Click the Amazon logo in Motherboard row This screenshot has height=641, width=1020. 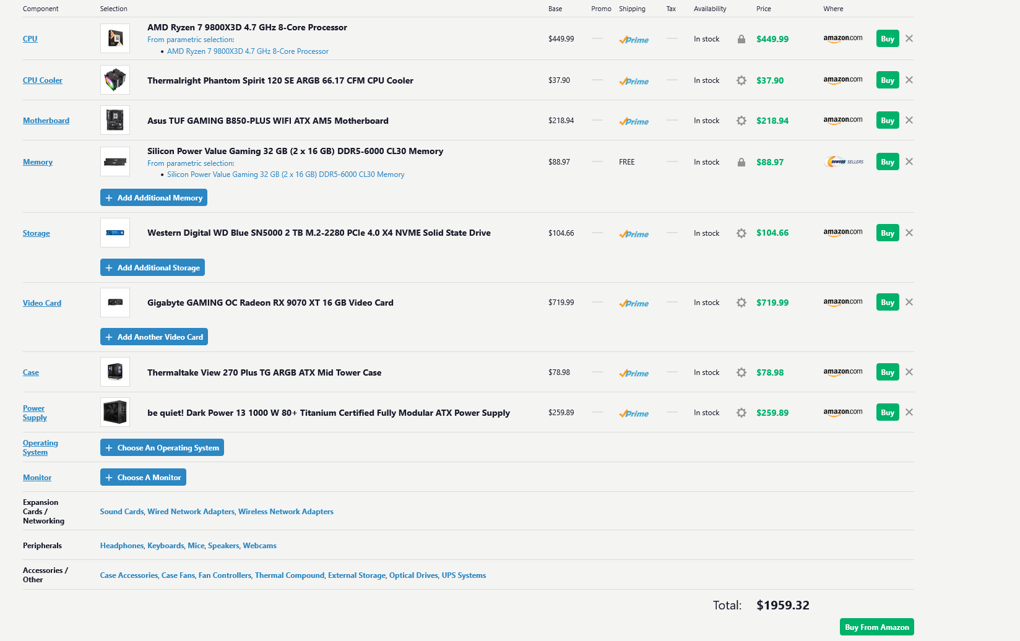(842, 120)
